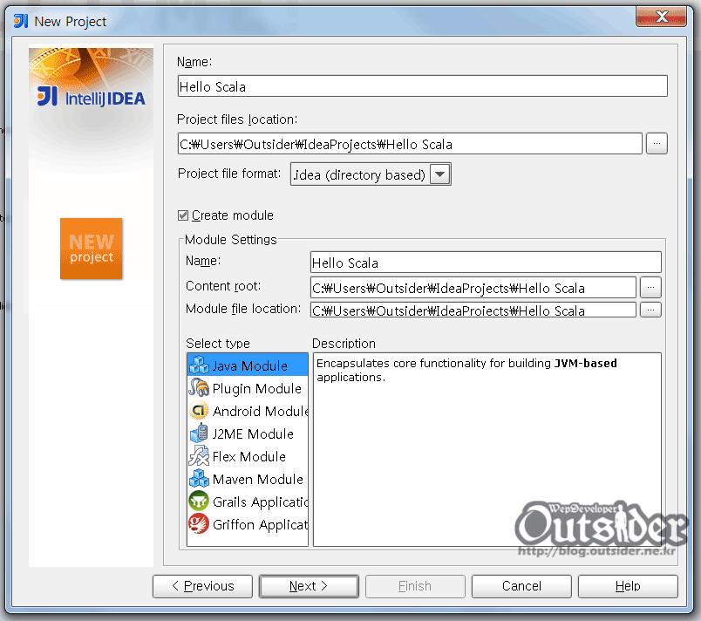Click the Plugin Module icon
701x621 pixels.
coord(199,387)
